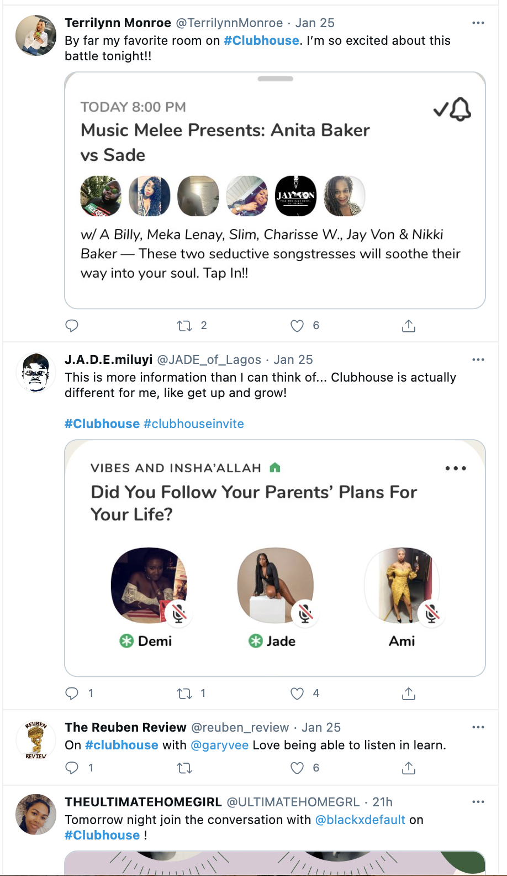507x876 pixels.
Task: Open the @garyvee mention link
Action: [220, 745]
